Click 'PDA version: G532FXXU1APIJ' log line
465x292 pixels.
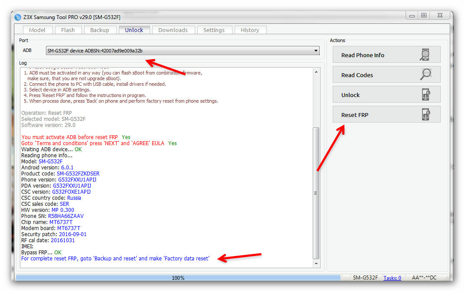(x=56, y=186)
